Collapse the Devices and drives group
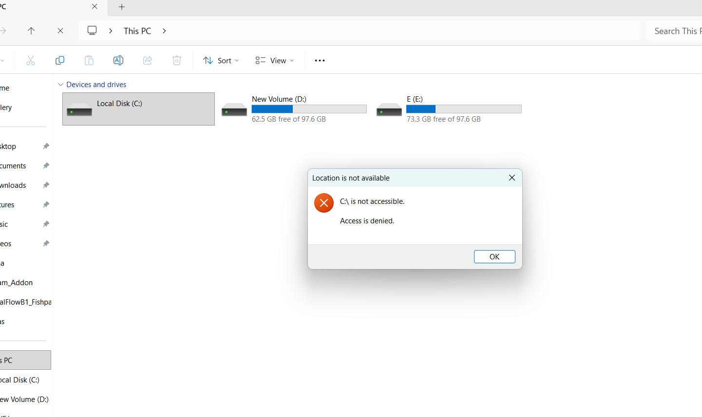 click(x=60, y=85)
